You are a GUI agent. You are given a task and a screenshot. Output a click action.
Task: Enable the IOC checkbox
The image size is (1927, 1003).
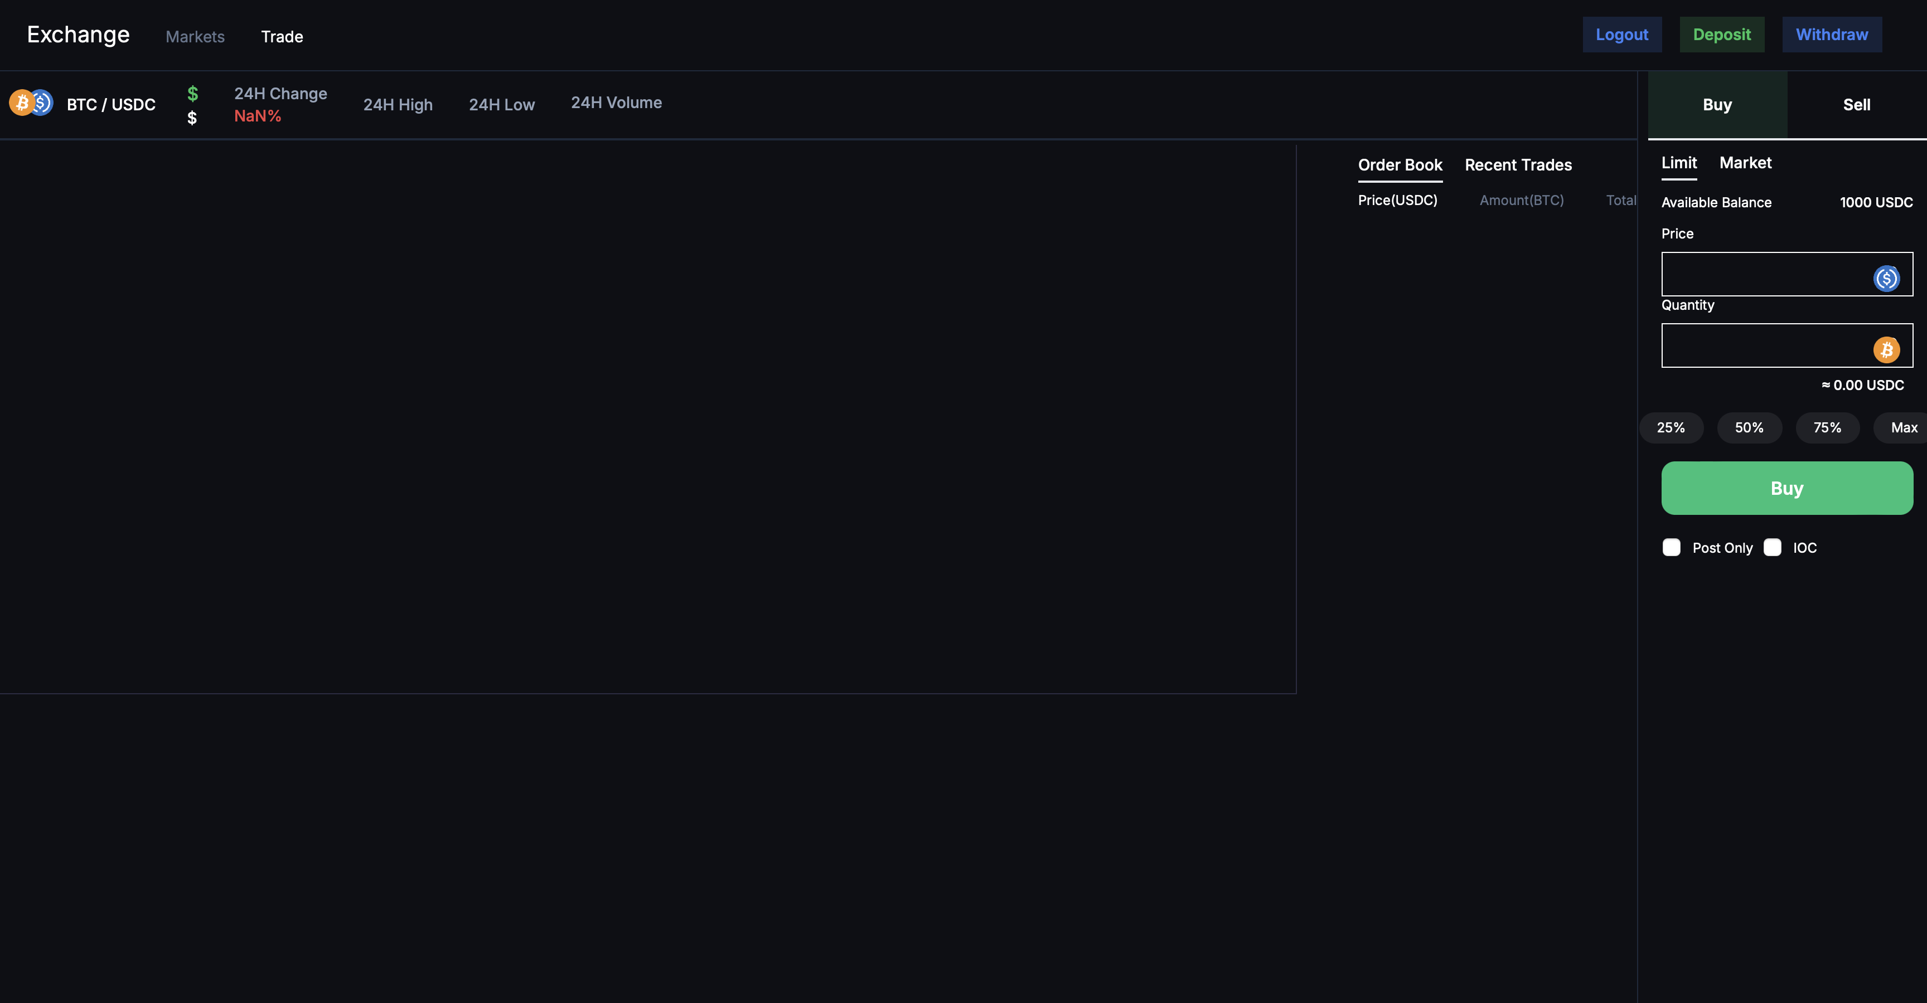pyautogui.click(x=1772, y=547)
